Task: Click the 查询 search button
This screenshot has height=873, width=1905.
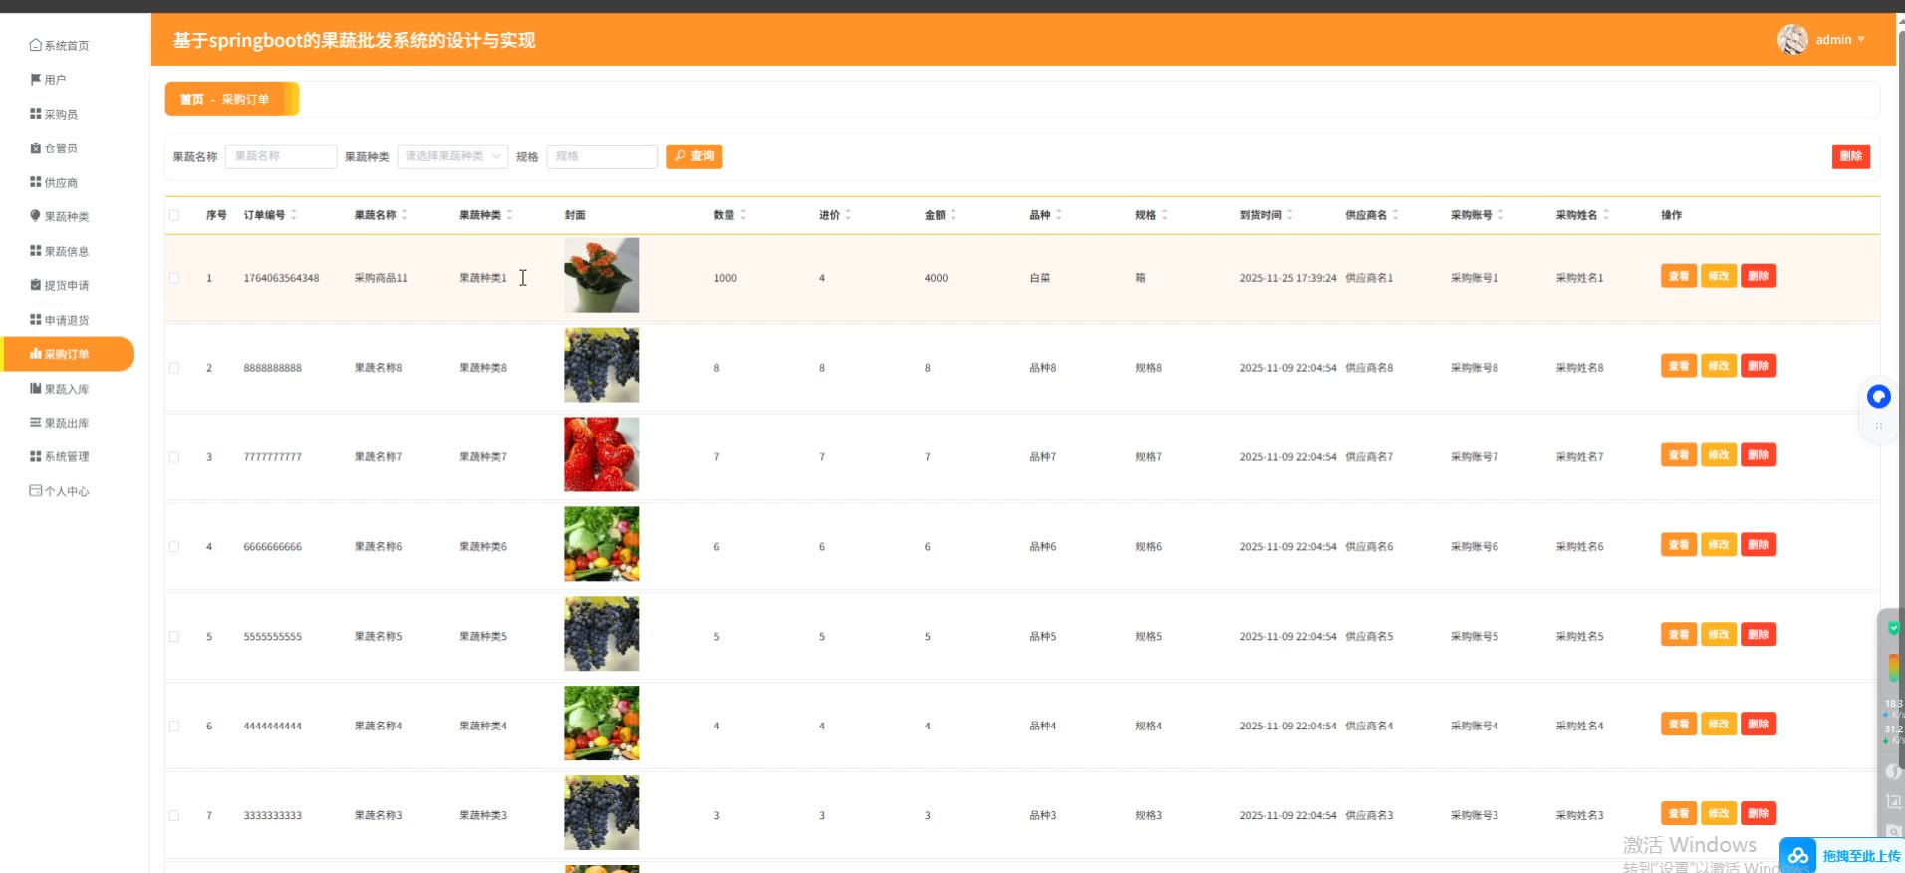Action: [694, 156]
